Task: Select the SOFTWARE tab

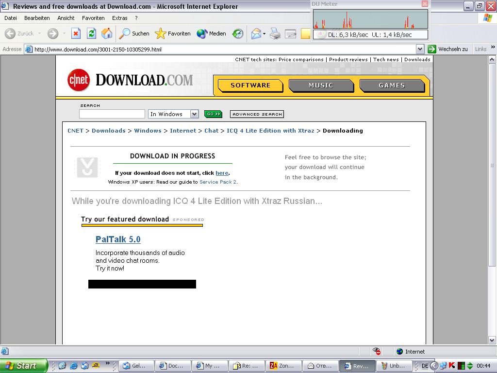Action: (250, 85)
